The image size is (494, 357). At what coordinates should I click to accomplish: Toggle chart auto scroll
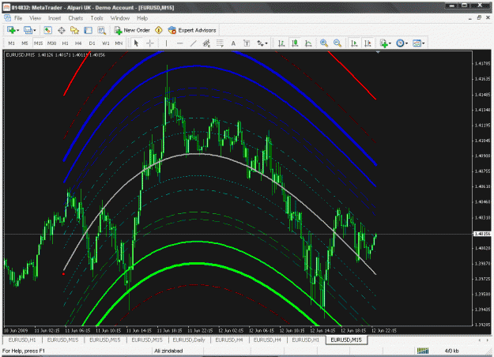354,43
